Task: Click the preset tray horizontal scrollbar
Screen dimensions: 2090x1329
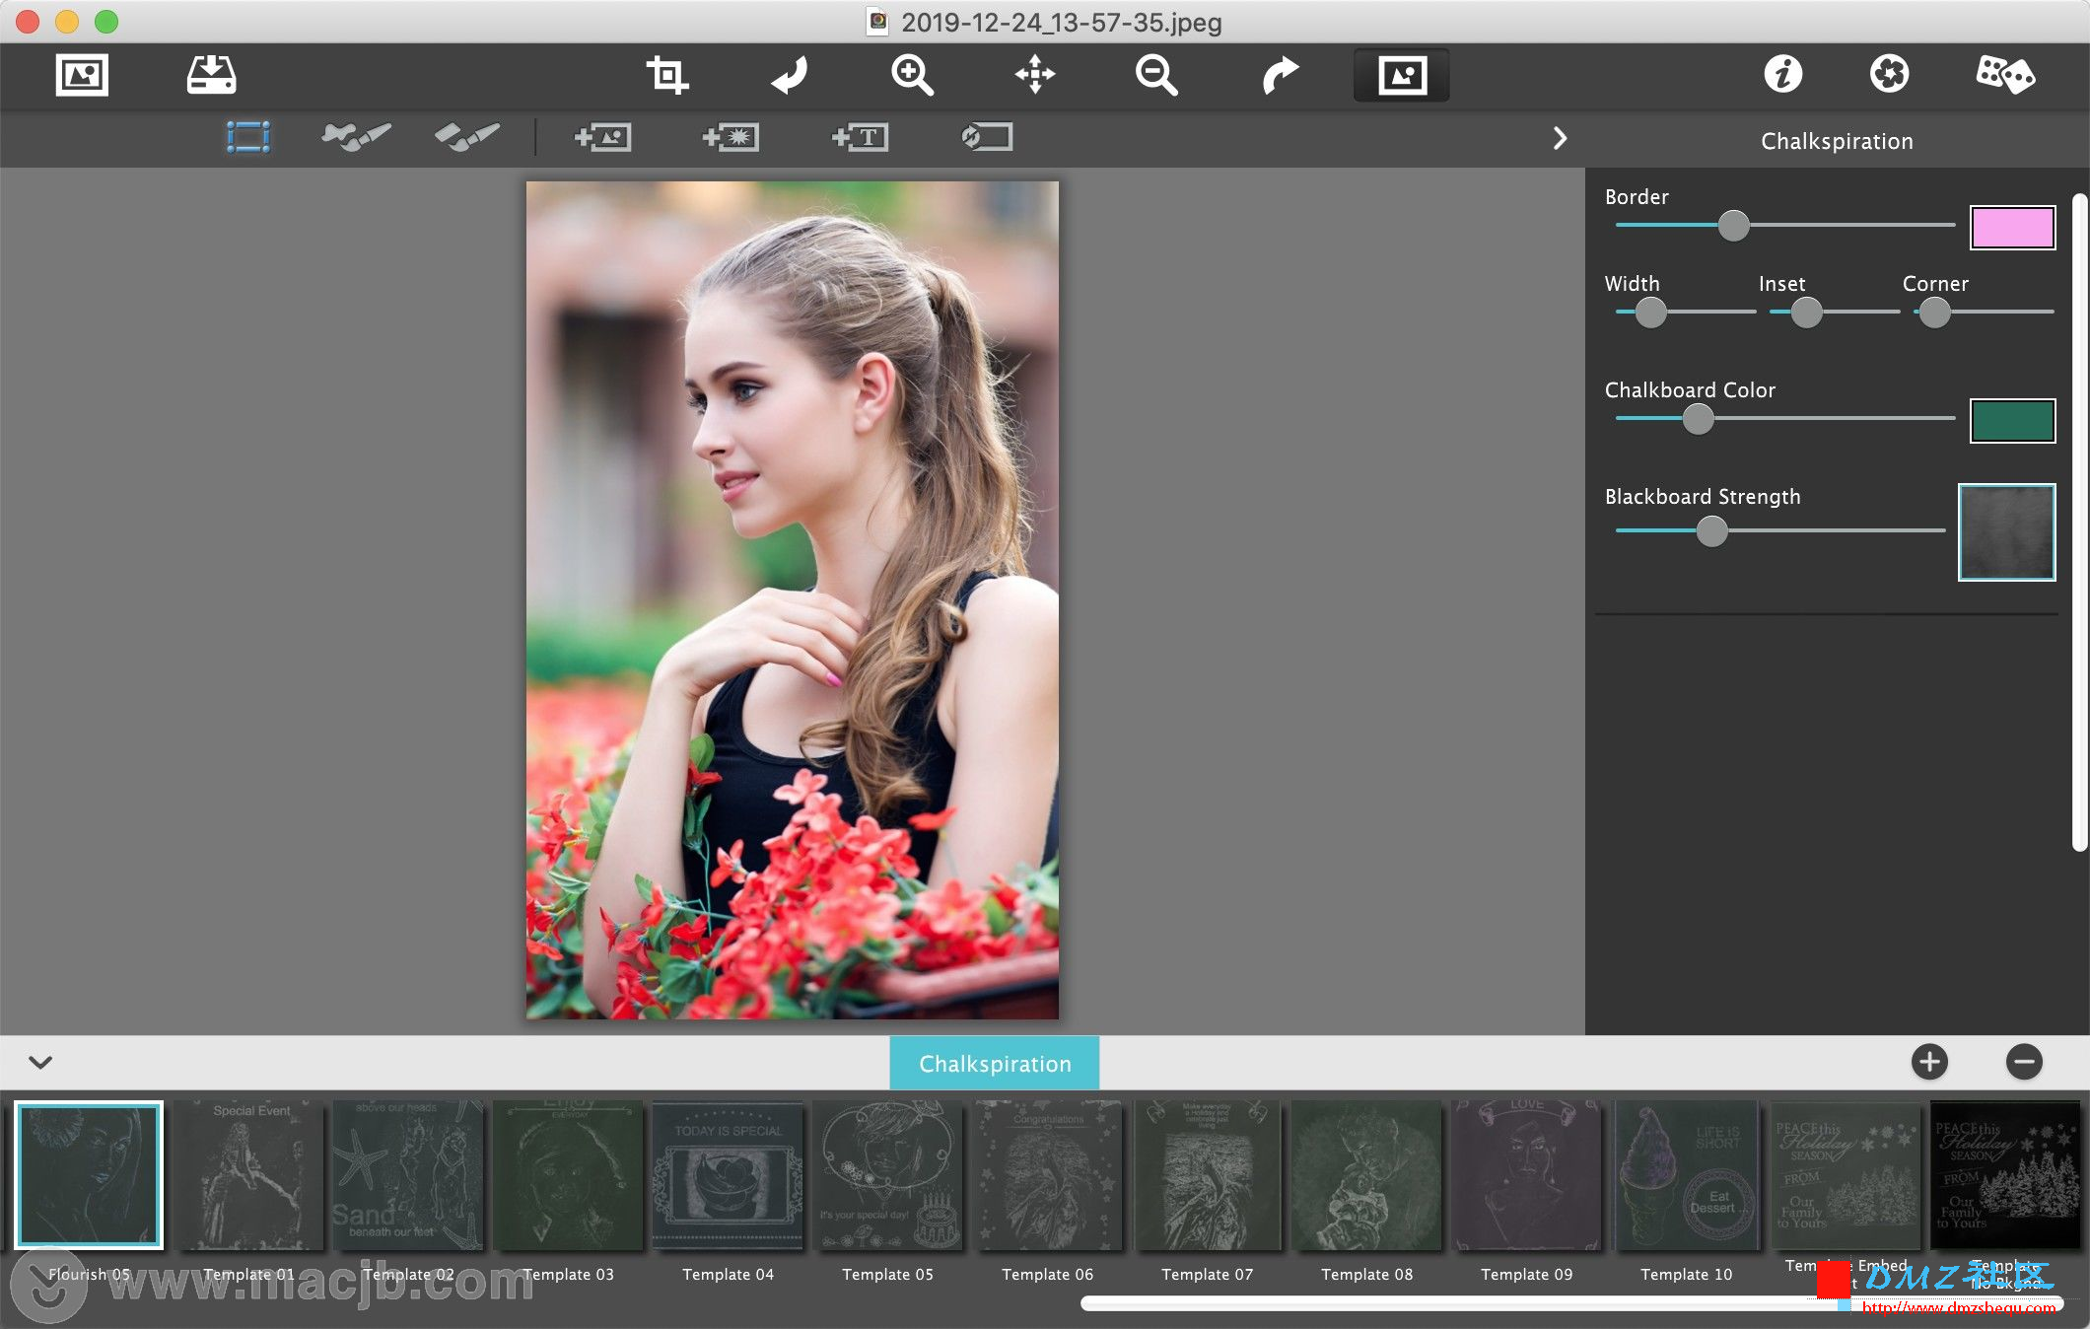Action: (1572, 1303)
